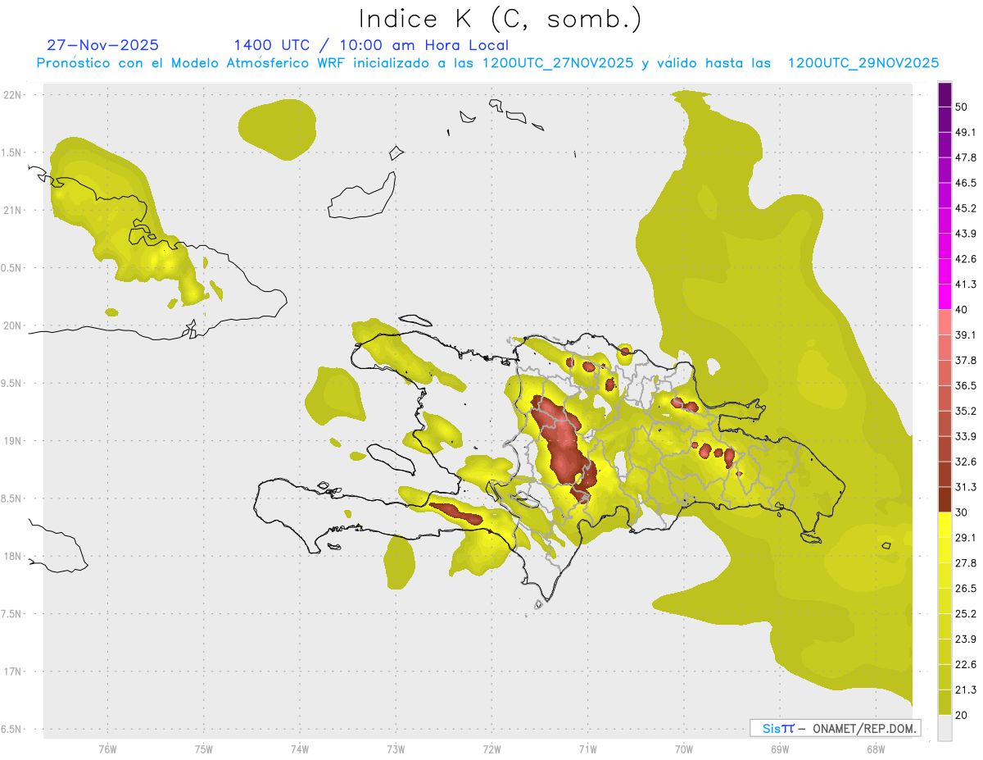983x760 pixels.
Task: Click the '20' colorbar label
Action: click(x=963, y=715)
